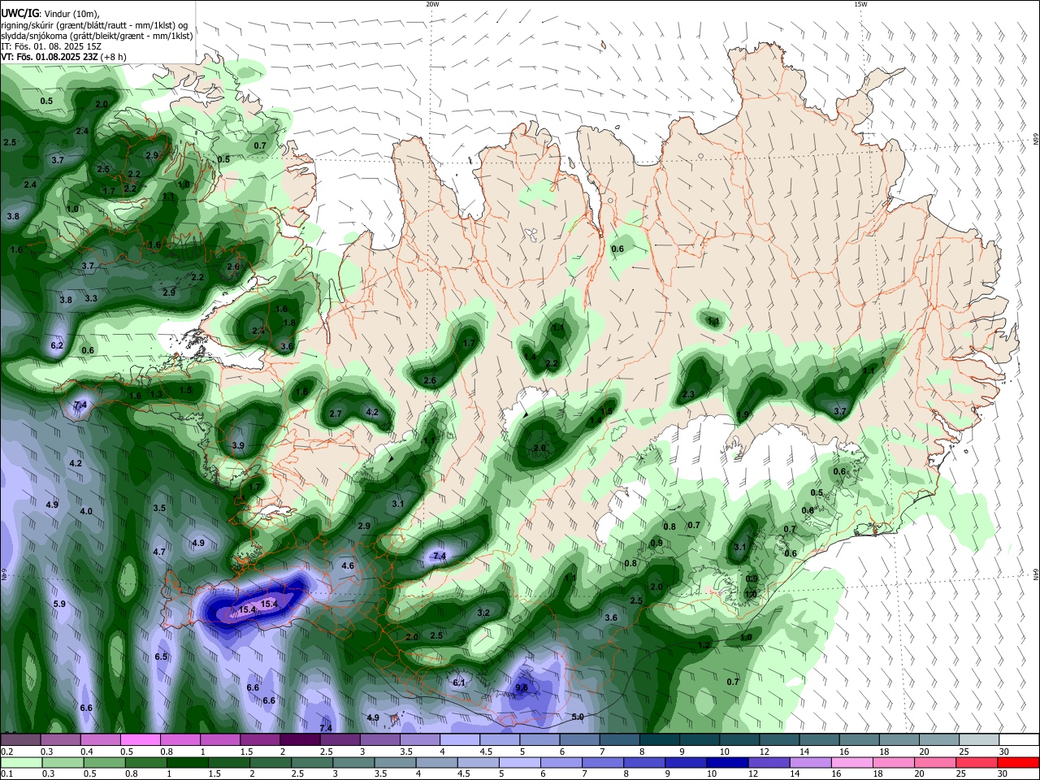Click the '3.3' precipitation value on the map
This screenshot has width=1040, height=780.
coord(91,298)
